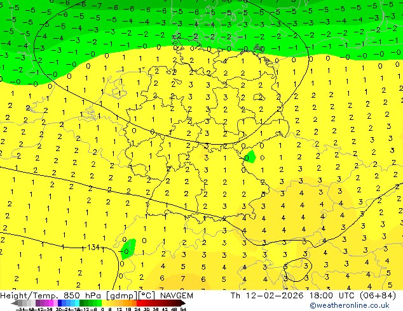Pick the purple swatch on the color legend
403x311 pixels.
38,303
